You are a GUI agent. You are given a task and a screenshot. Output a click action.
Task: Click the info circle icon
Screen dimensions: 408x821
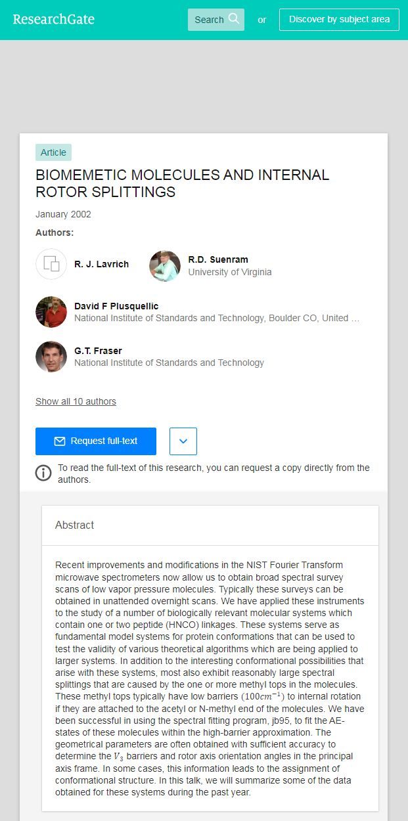[43, 473]
